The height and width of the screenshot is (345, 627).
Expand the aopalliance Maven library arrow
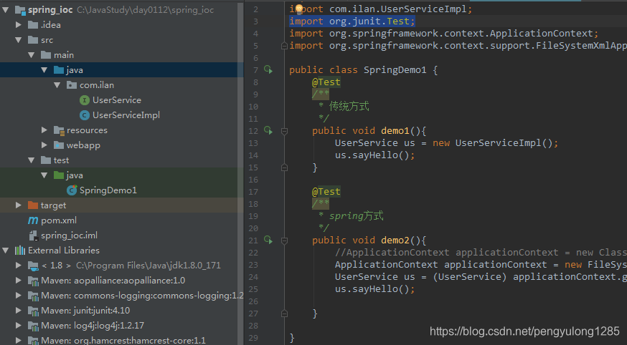tap(19, 281)
